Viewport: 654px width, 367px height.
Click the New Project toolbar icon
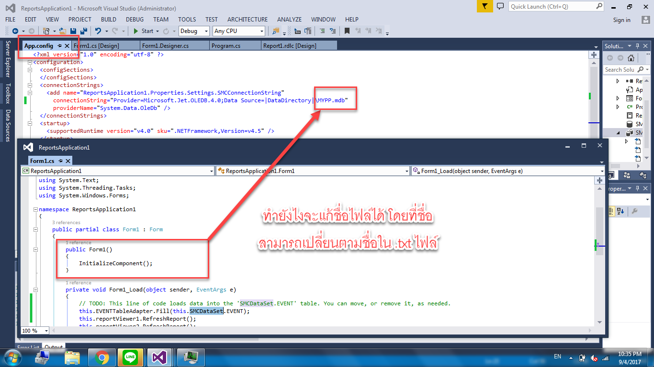(46, 31)
